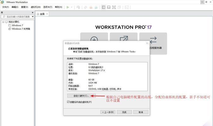Open the power options dropdown arrow beside play
The width and height of the screenshot is (213, 126).
(72, 7)
